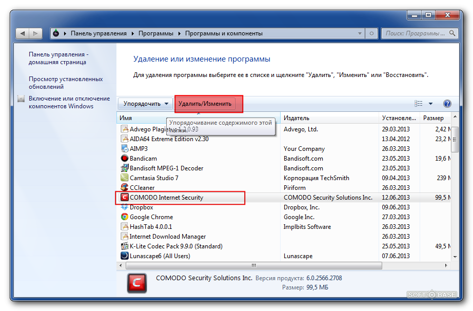Image resolution: width=473 pixels, height=311 pixels.
Task: Click the vertical scrollbar up arrow
Action: (x=455, y=116)
